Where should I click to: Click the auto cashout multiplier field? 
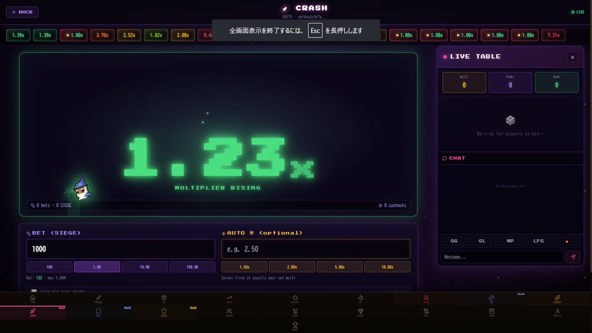point(316,249)
